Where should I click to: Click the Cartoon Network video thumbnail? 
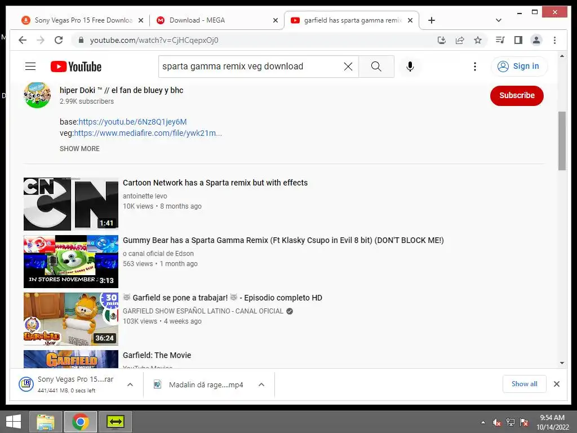click(x=71, y=204)
